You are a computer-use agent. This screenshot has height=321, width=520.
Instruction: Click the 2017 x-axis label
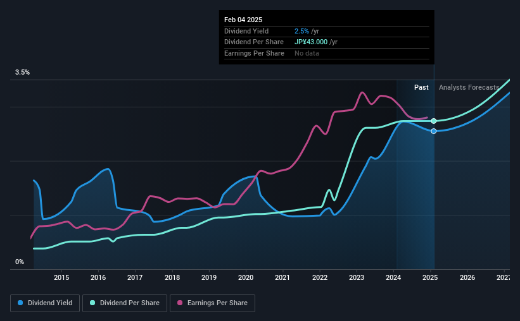[x=135, y=277]
